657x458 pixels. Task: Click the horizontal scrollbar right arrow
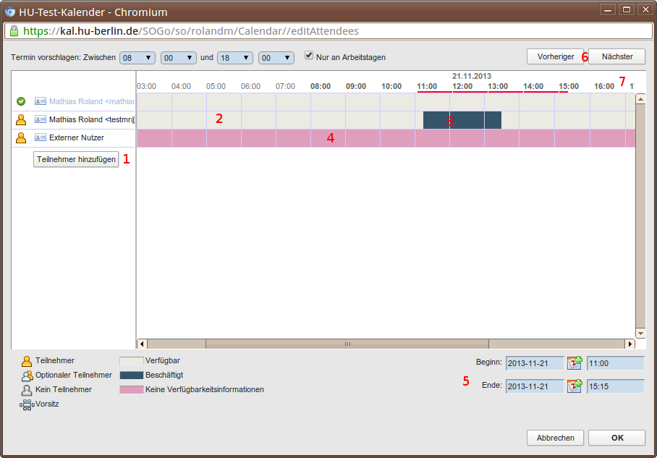630,344
